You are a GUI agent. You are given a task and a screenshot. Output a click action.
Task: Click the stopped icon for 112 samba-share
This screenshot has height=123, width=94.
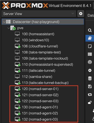tap(17, 77)
